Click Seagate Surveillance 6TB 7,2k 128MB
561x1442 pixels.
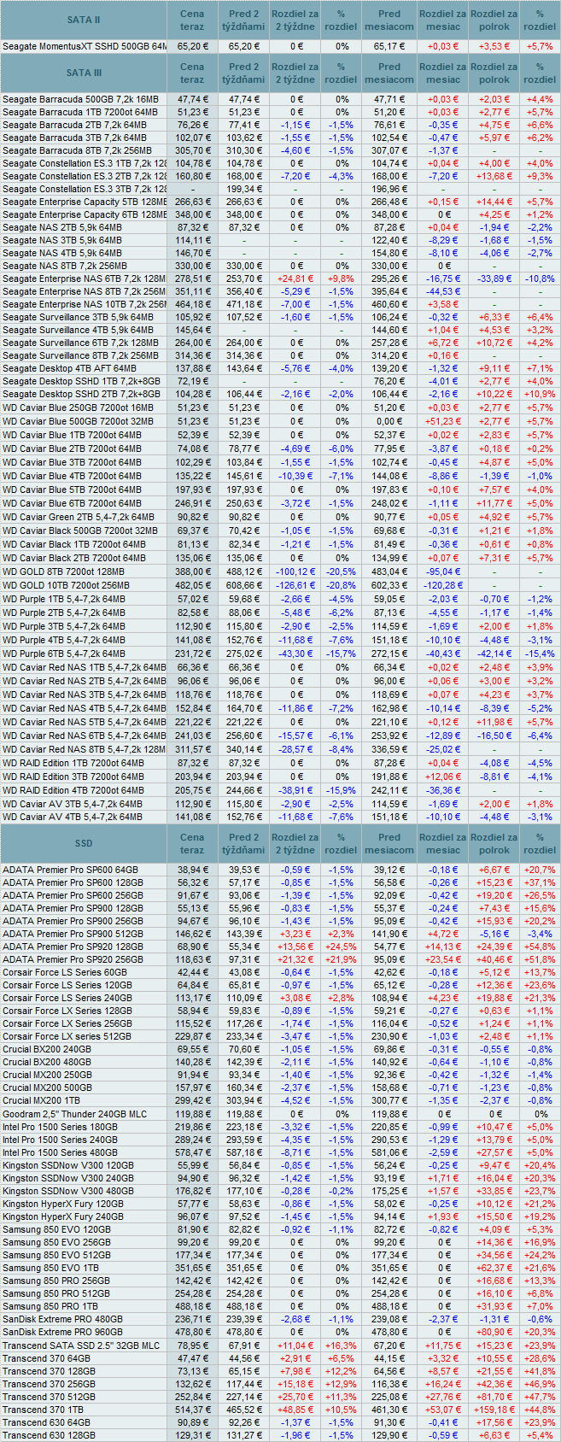(x=80, y=343)
